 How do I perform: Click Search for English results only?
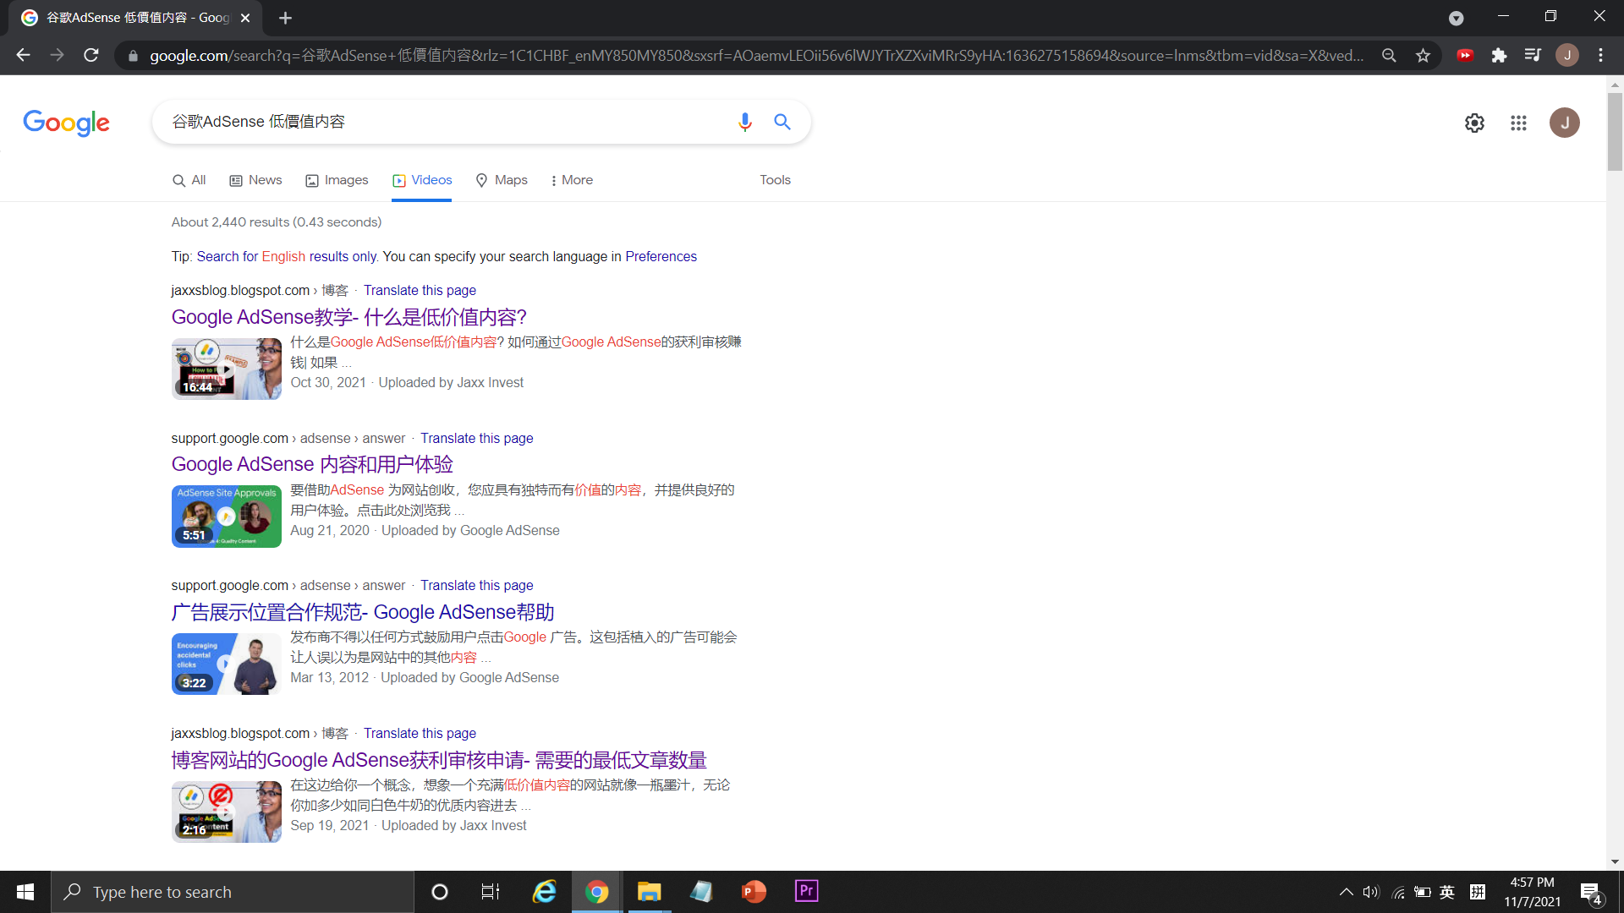[x=286, y=256]
